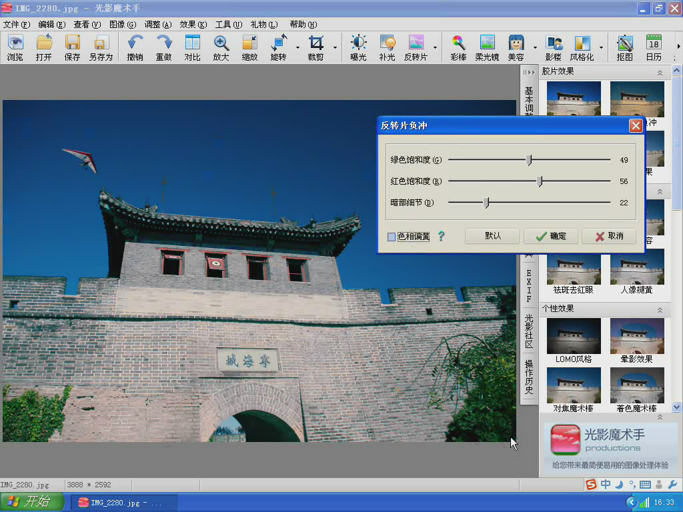Viewport: 683px width, 512px height.
Task: Click the 浏览 (Browse) toolbar icon
Action: 15,47
